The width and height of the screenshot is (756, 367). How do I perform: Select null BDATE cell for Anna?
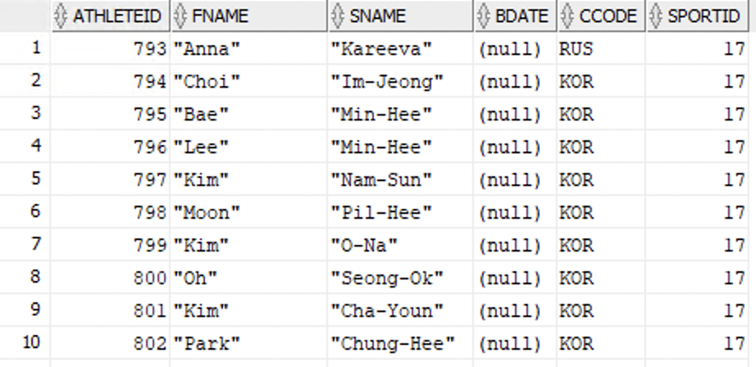(x=509, y=49)
